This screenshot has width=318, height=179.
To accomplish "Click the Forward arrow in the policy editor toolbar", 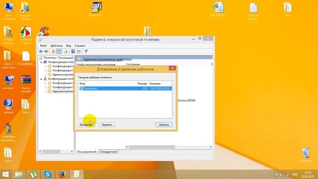I will (46, 52).
